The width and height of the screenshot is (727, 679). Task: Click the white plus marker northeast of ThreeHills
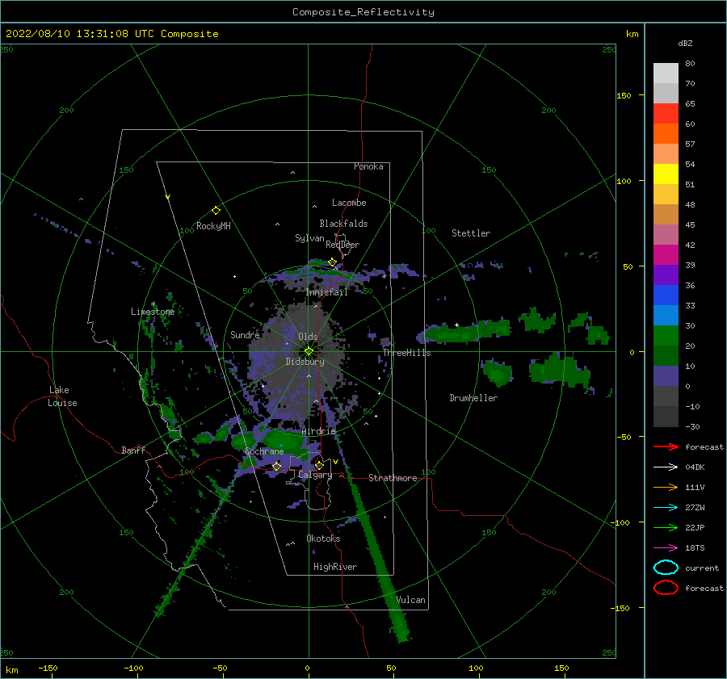coord(456,325)
